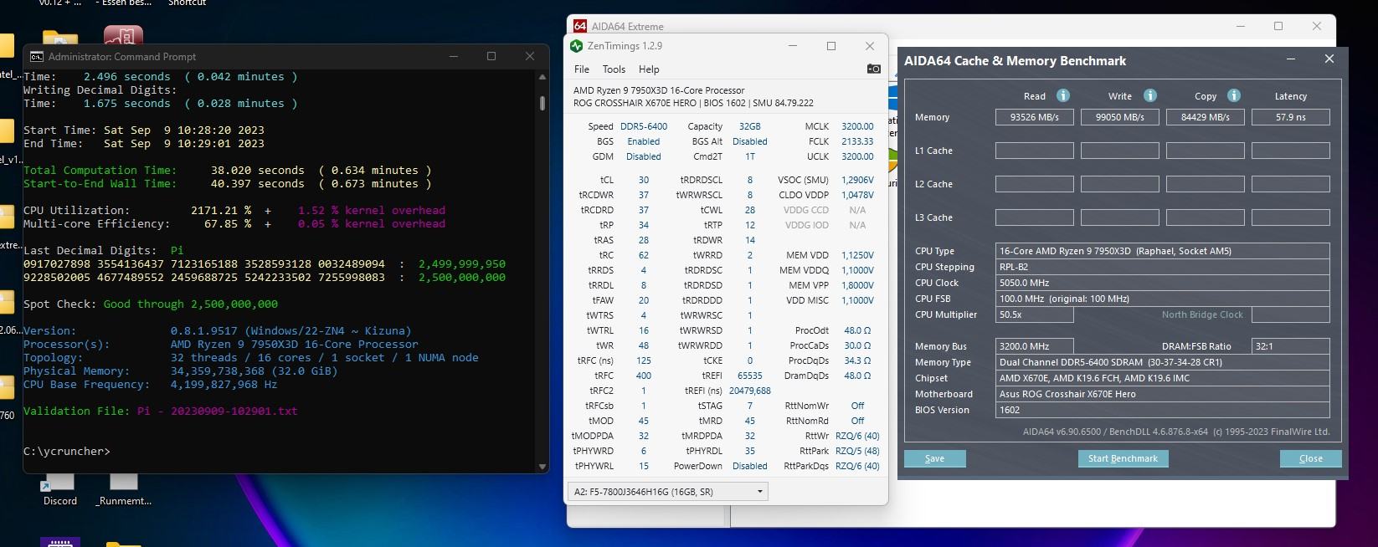Viewport: 1378px width, 547px height.
Task: Open the Help menu in ZenTimings
Action: pyautogui.click(x=649, y=69)
